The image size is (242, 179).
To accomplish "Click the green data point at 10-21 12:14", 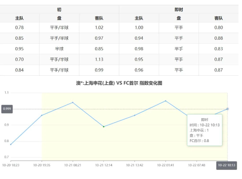I will pyautogui.click(x=103, y=127).
